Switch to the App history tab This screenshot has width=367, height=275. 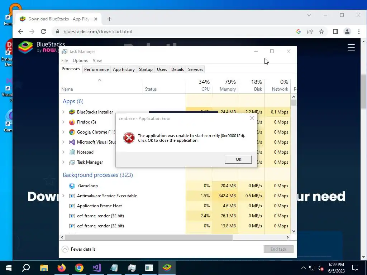(124, 69)
